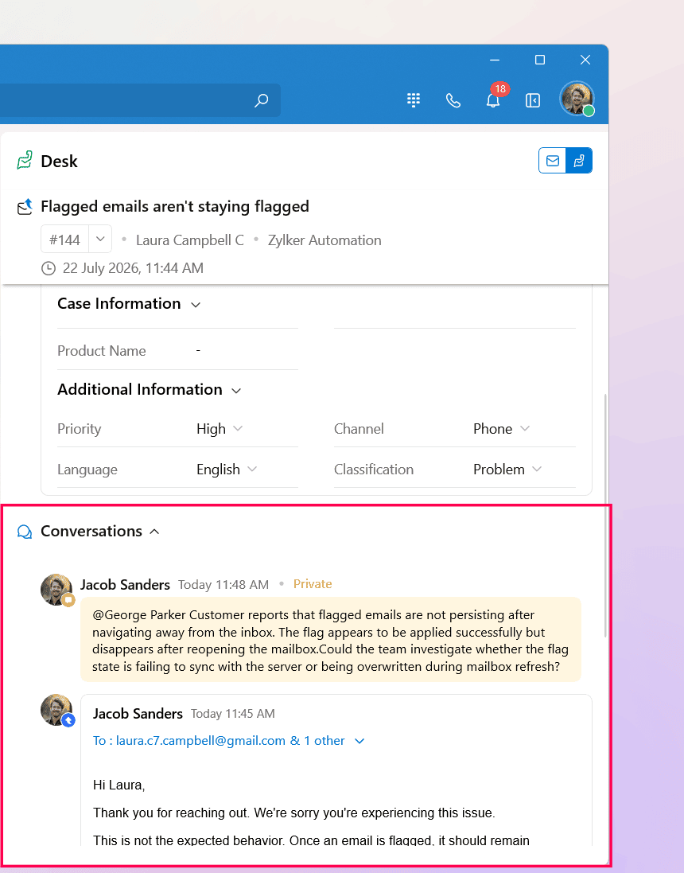Toggle the side panel collapse icon
Viewport: 684px width, 873px height.
[533, 100]
